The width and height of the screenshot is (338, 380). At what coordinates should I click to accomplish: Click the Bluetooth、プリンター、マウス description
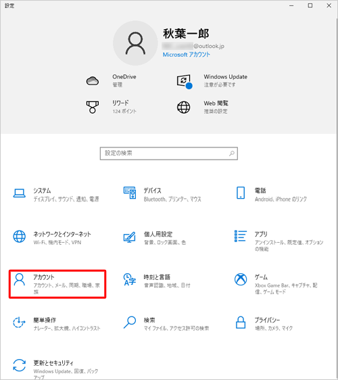tap(172, 199)
